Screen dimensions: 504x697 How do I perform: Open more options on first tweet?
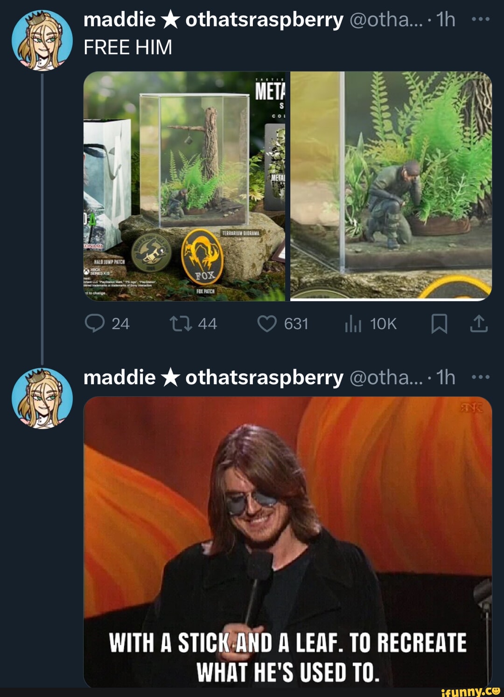point(481,20)
